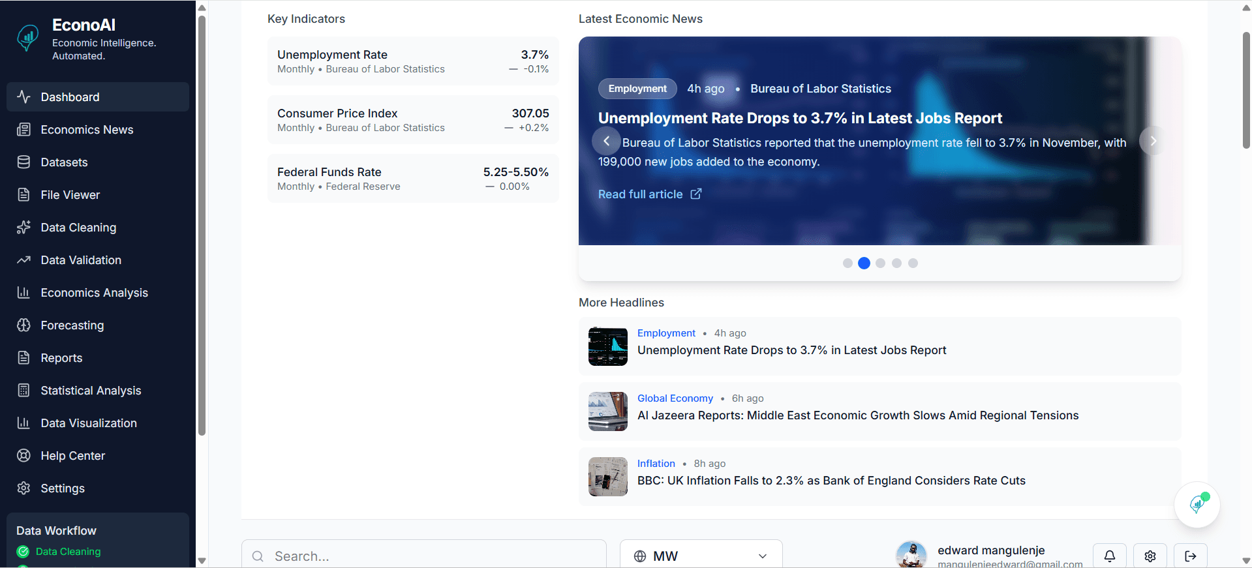This screenshot has width=1252, height=568.
Task: Navigate to Data Cleaning
Action: [98, 227]
